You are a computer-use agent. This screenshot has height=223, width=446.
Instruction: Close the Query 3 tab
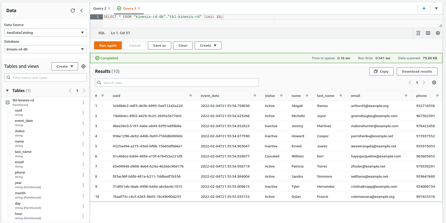[x=139, y=8]
